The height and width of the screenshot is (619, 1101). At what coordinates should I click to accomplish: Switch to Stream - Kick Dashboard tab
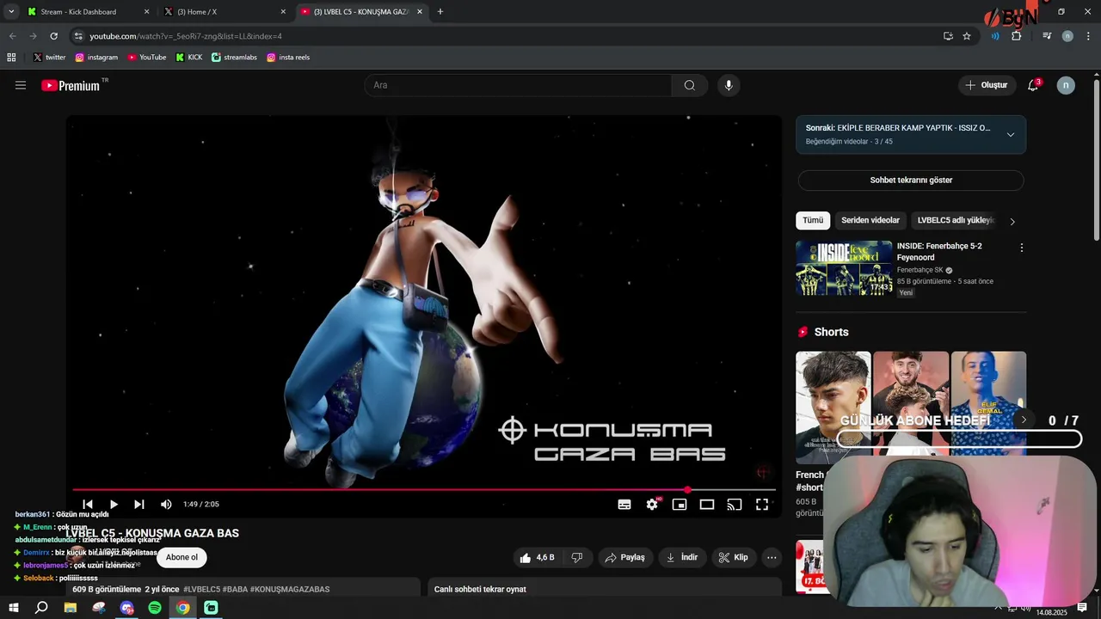tap(88, 12)
